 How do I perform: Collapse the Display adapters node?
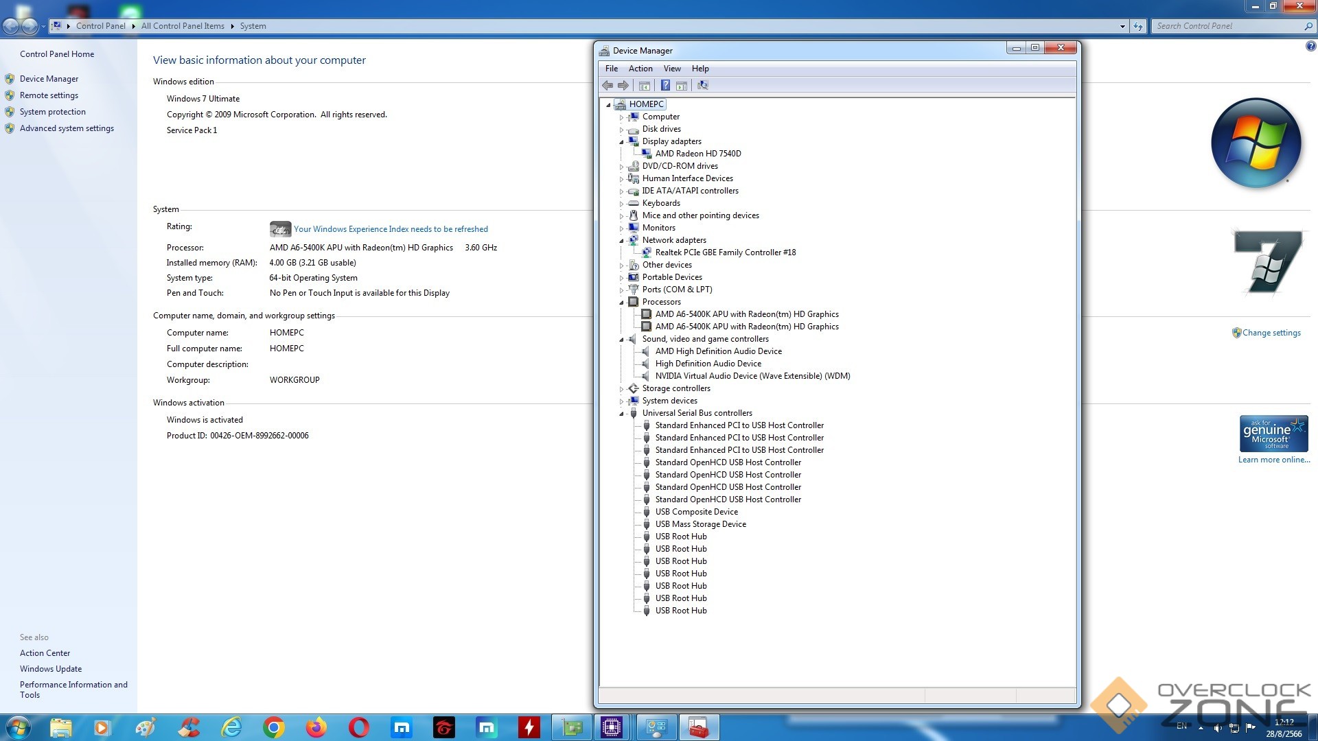point(622,142)
